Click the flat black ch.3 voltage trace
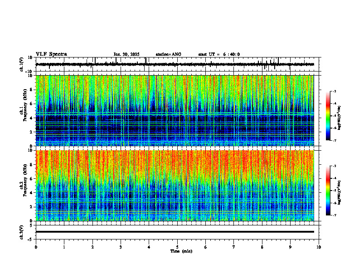 pos(175,232)
